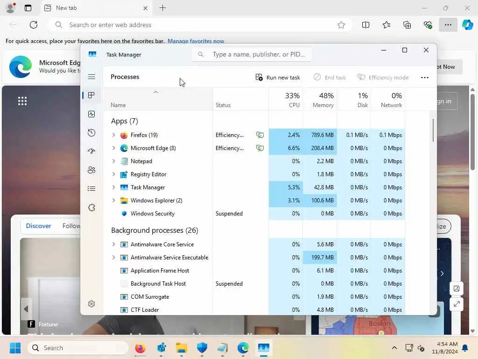Open Startup apps page icon

click(x=91, y=151)
